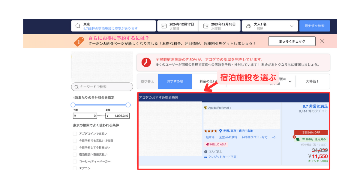
Task: Expand the +5 more amenities link
Action: (274, 137)
